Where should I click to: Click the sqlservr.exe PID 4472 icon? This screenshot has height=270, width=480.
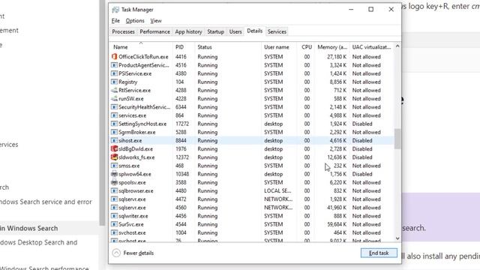point(114,199)
